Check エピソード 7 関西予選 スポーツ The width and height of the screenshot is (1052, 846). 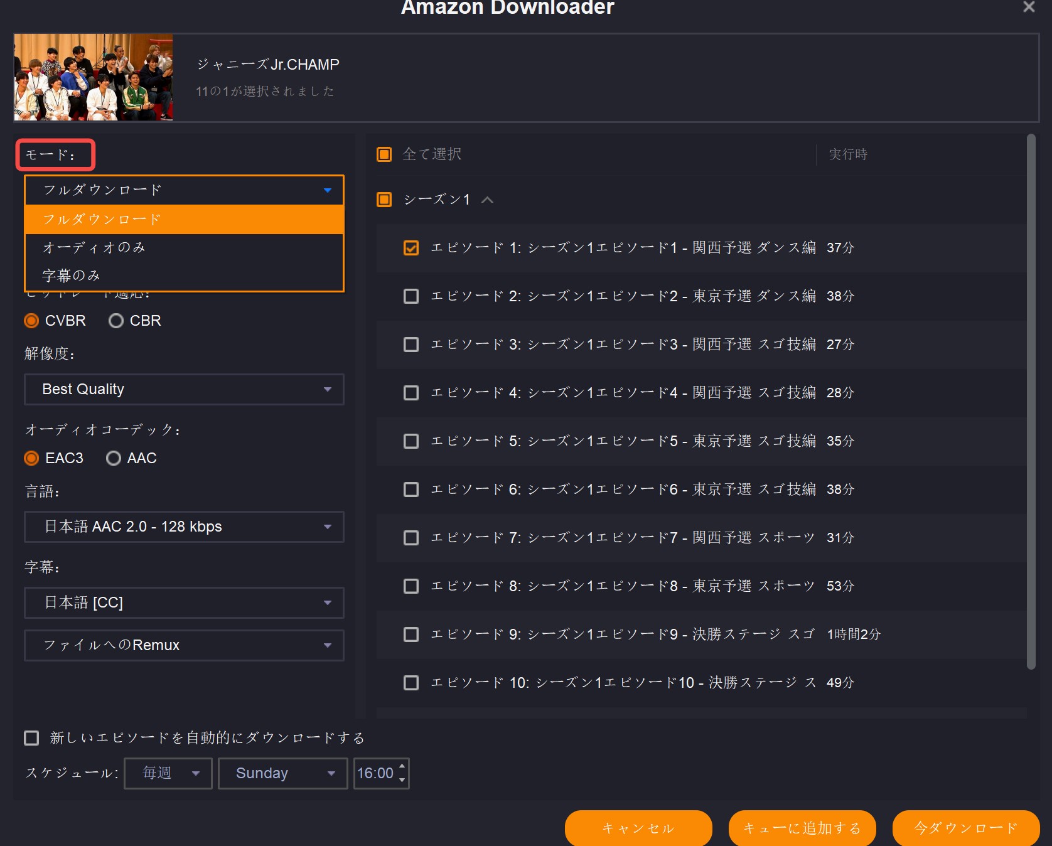pyautogui.click(x=411, y=538)
